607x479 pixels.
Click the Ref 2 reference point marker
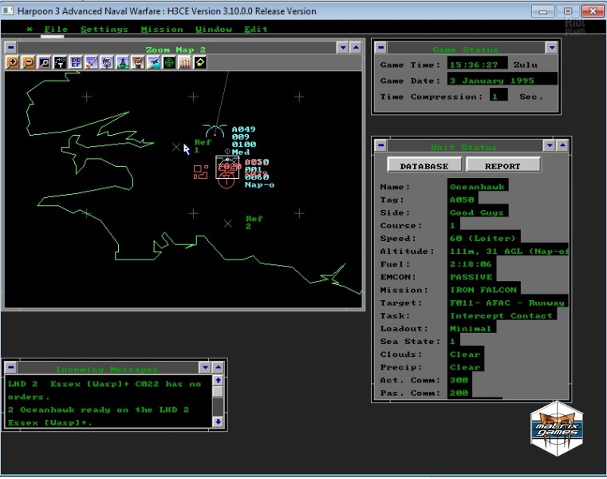pyautogui.click(x=228, y=224)
